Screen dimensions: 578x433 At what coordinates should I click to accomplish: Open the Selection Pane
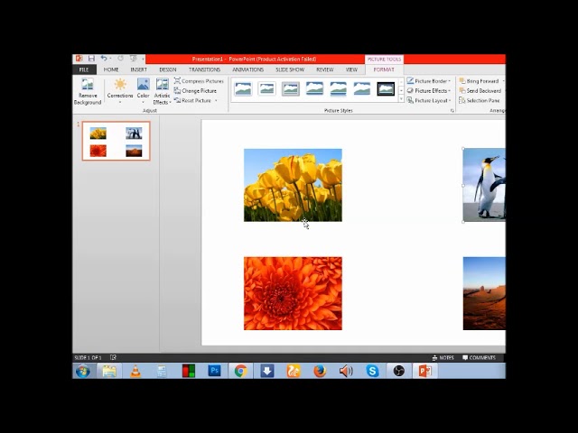(480, 100)
